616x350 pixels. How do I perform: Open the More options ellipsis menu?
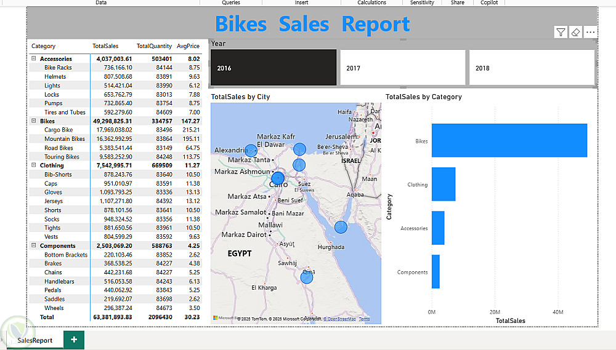[591, 33]
